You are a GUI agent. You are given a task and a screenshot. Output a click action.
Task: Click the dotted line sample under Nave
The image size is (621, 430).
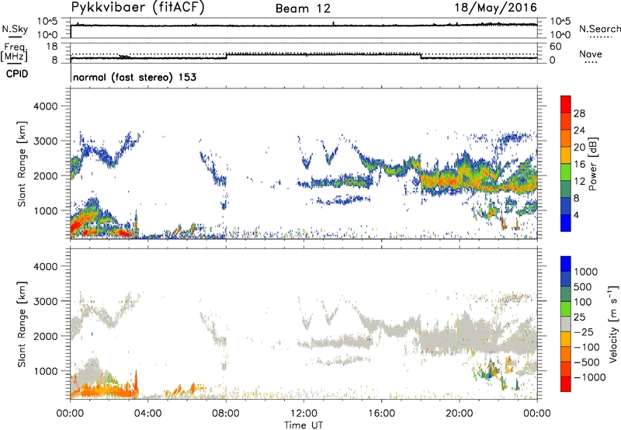591,63
